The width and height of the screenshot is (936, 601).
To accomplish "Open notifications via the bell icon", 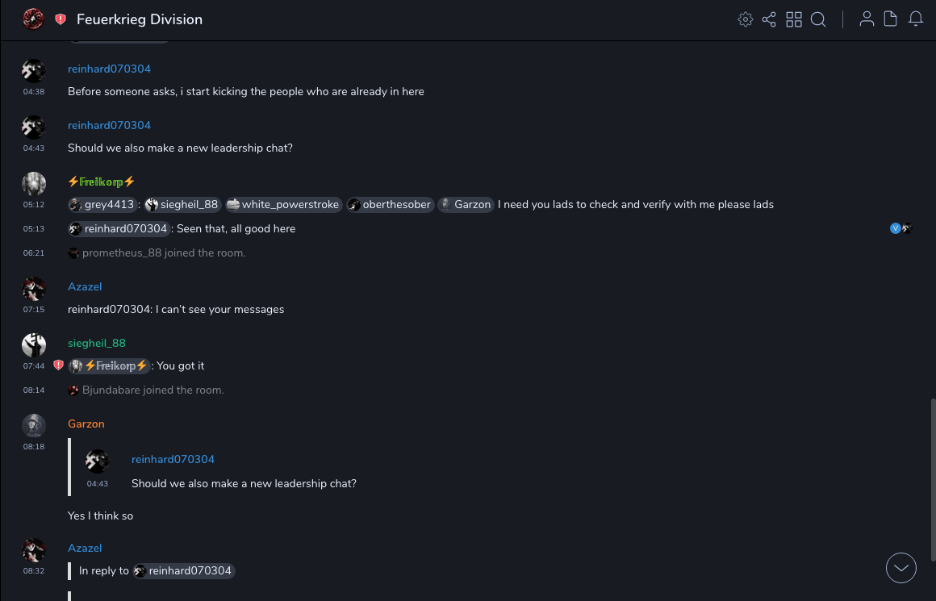I will (x=916, y=19).
